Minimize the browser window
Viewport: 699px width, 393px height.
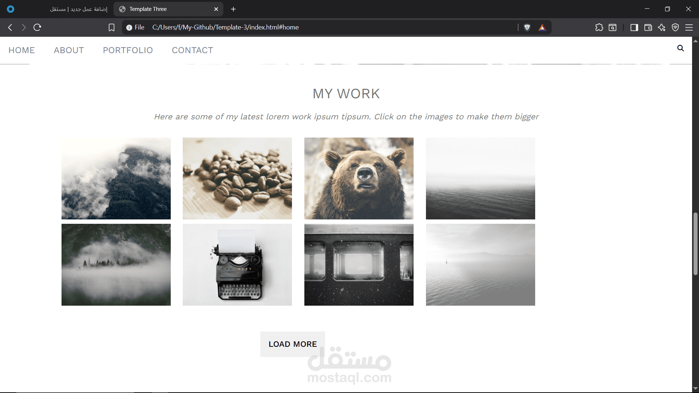tap(647, 9)
